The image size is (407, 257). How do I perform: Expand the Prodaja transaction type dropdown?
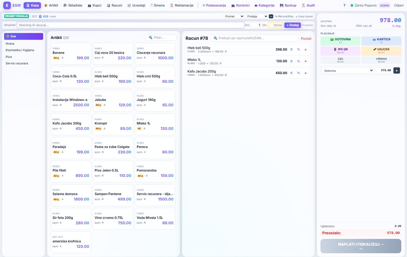[x=257, y=16]
